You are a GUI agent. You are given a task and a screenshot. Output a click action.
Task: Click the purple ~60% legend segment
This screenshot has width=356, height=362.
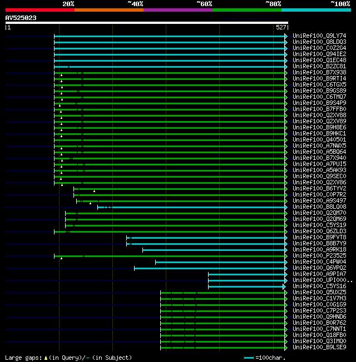pos(178,10)
